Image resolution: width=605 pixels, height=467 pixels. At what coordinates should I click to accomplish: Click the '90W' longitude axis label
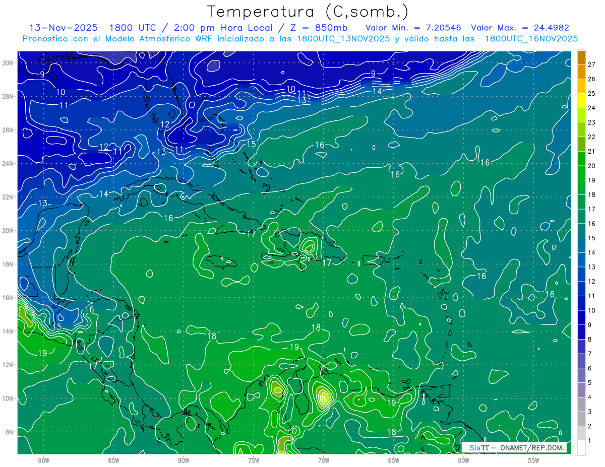(x=43, y=460)
